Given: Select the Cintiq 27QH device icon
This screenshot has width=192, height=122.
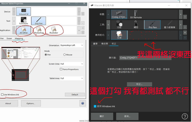Looking at the screenshot, I should coord(119,14).
